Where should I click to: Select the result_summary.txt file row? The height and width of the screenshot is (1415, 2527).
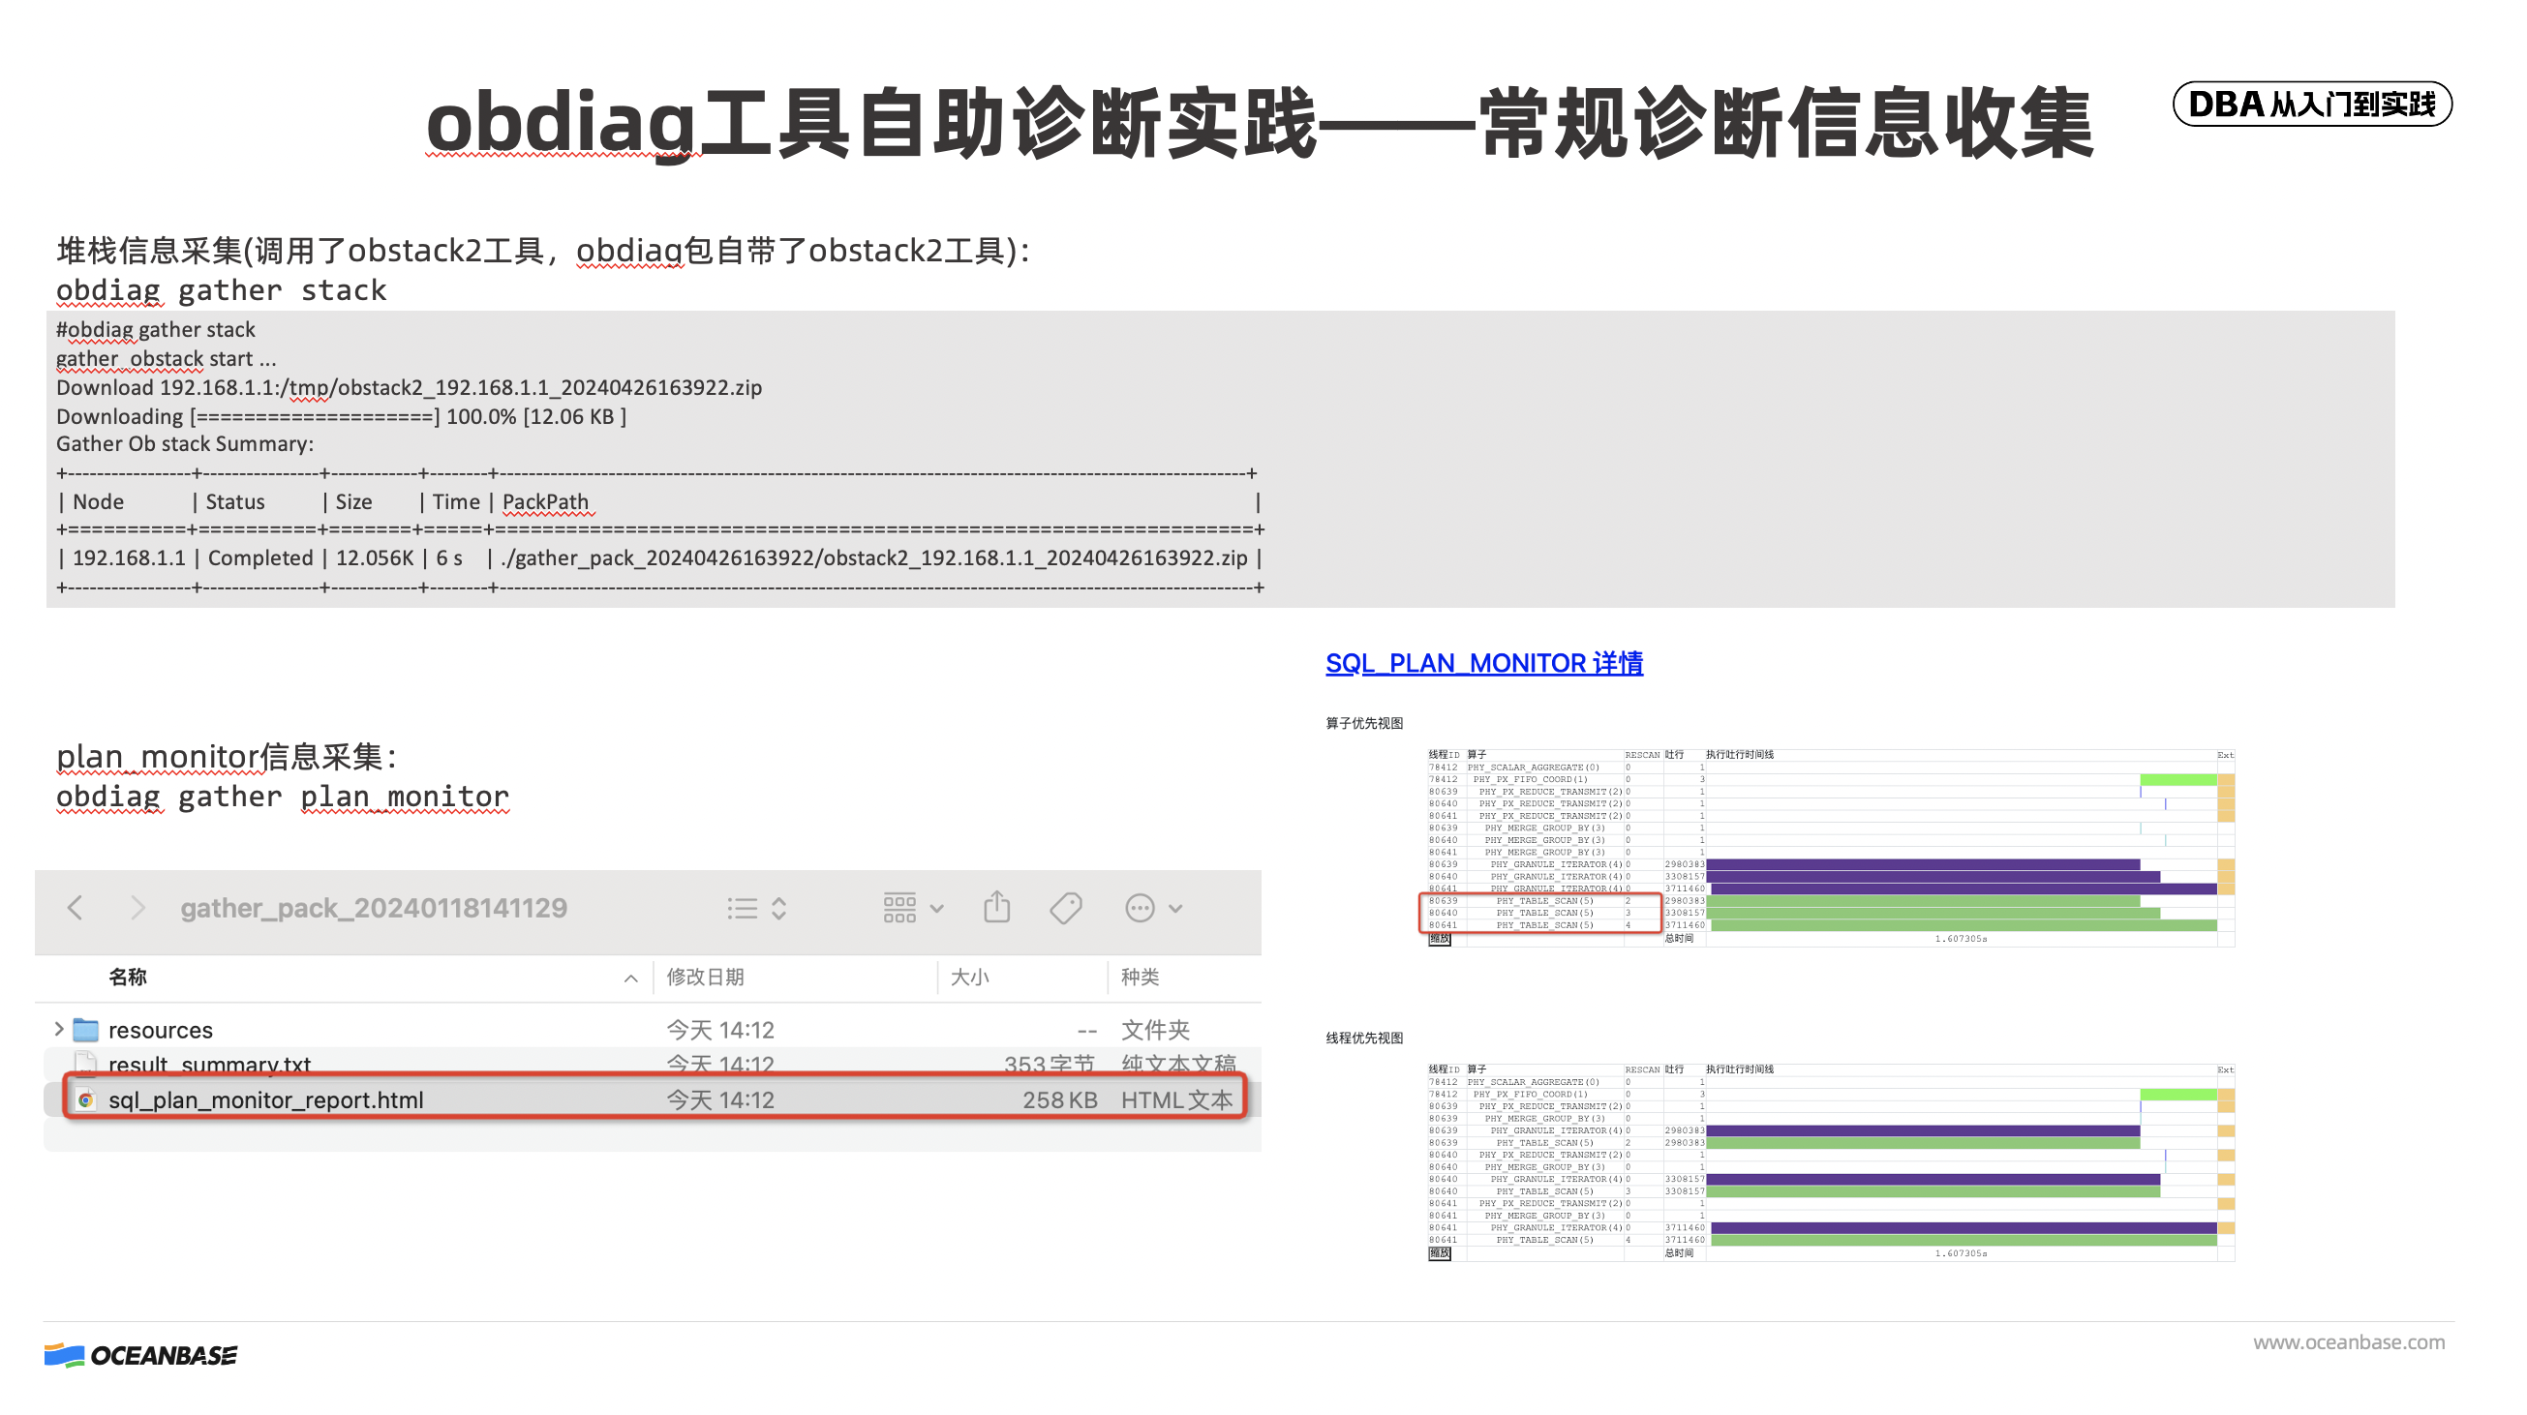click(209, 1063)
